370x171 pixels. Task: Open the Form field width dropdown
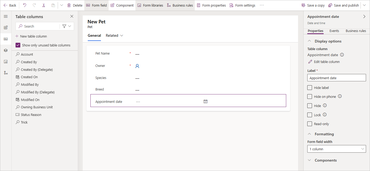(x=337, y=149)
